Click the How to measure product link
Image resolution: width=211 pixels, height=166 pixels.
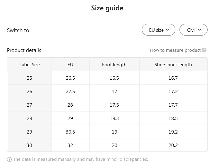pyautogui.click(x=175, y=50)
